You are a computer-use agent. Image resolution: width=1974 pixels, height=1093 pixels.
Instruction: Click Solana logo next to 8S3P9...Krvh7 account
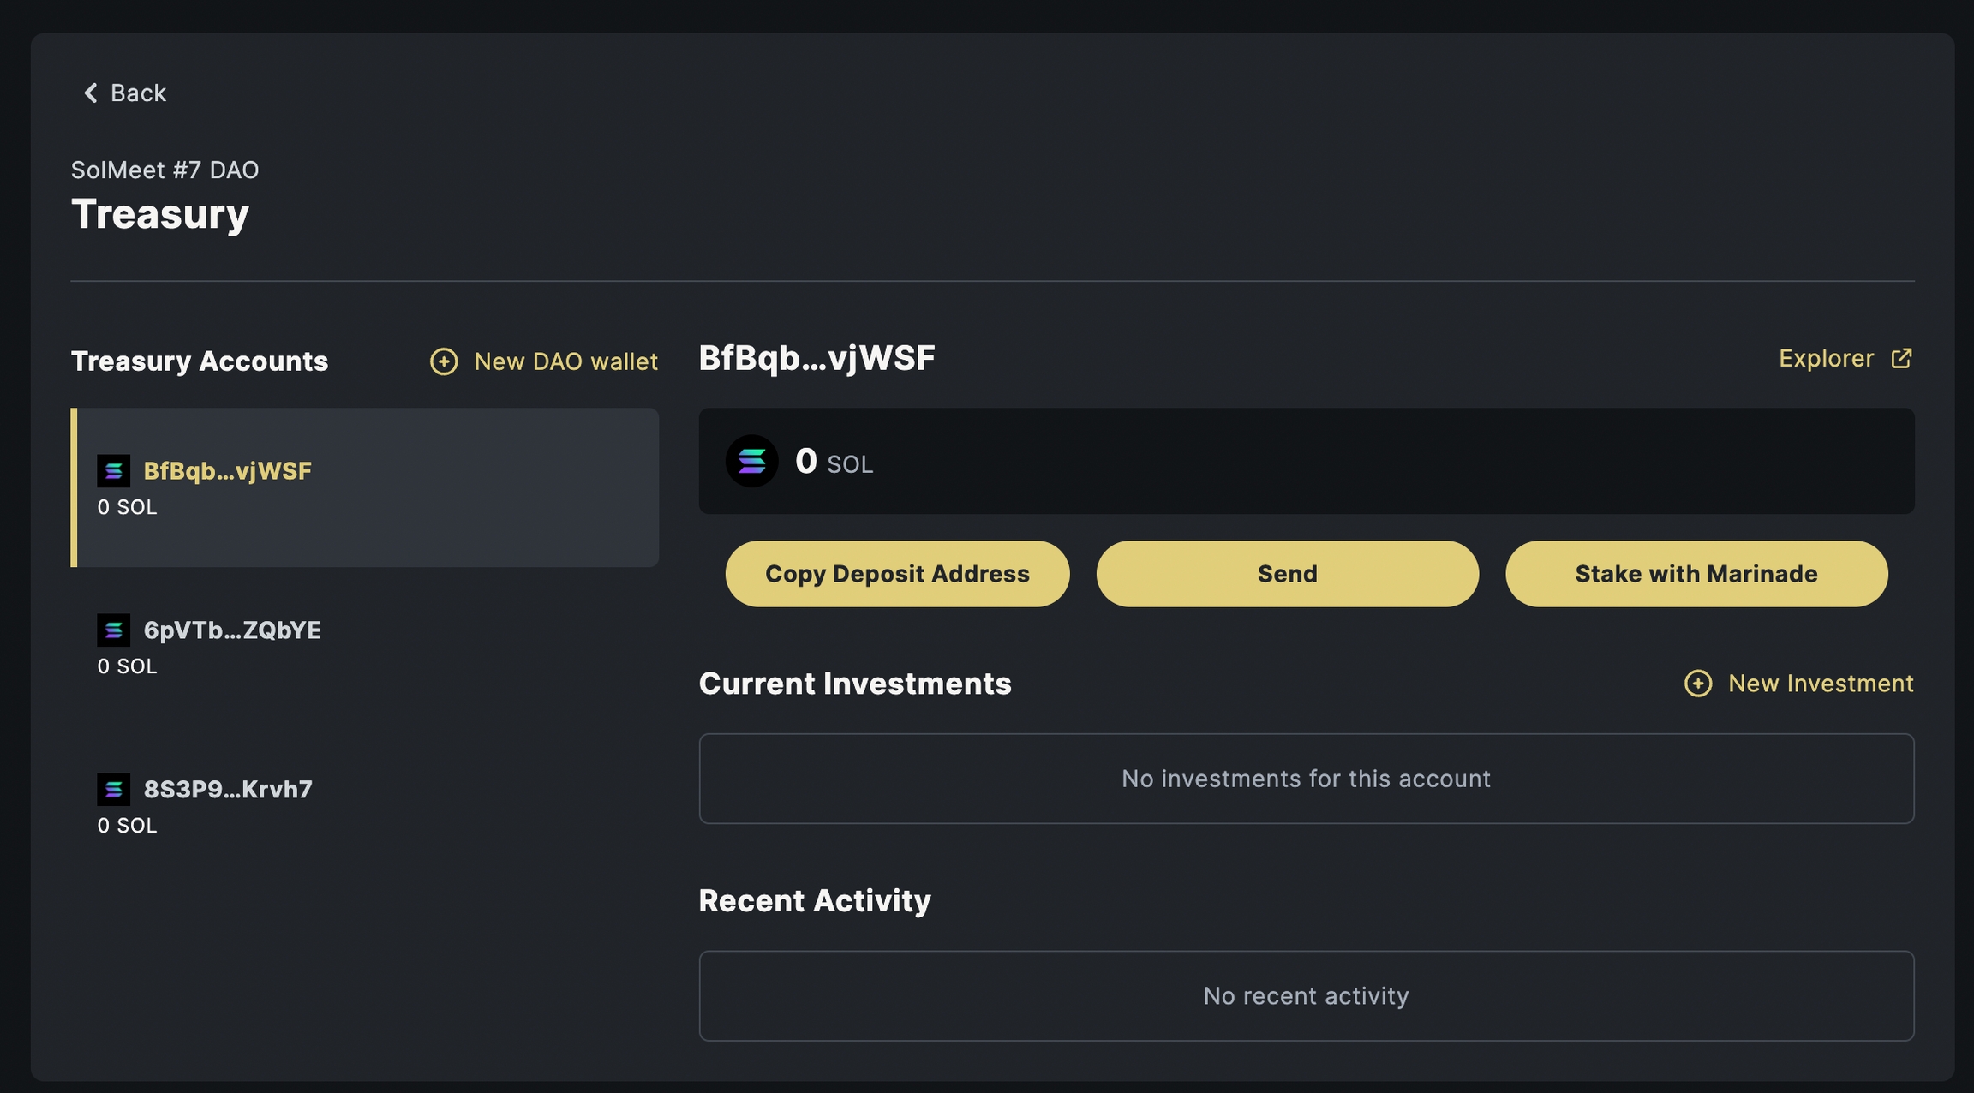click(114, 790)
